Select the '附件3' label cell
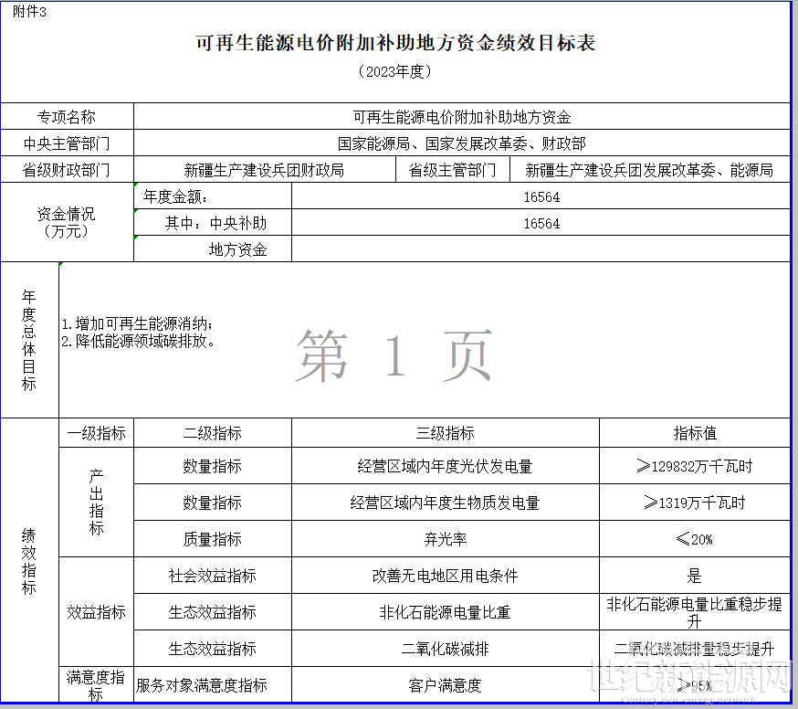The width and height of the screenshot is (798, 709). pyautogui.click(x=29, y=12)
